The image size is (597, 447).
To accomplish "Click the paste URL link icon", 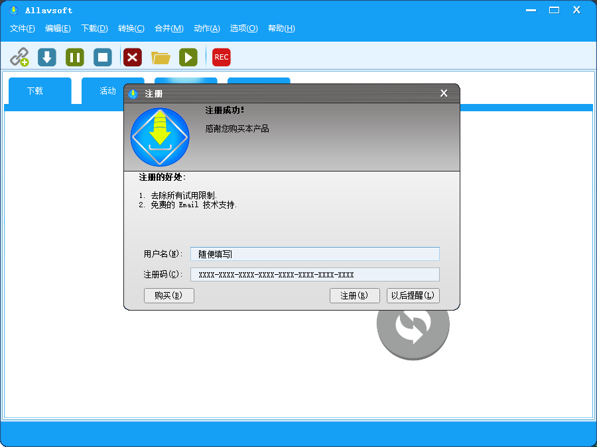I will [19, 57].
